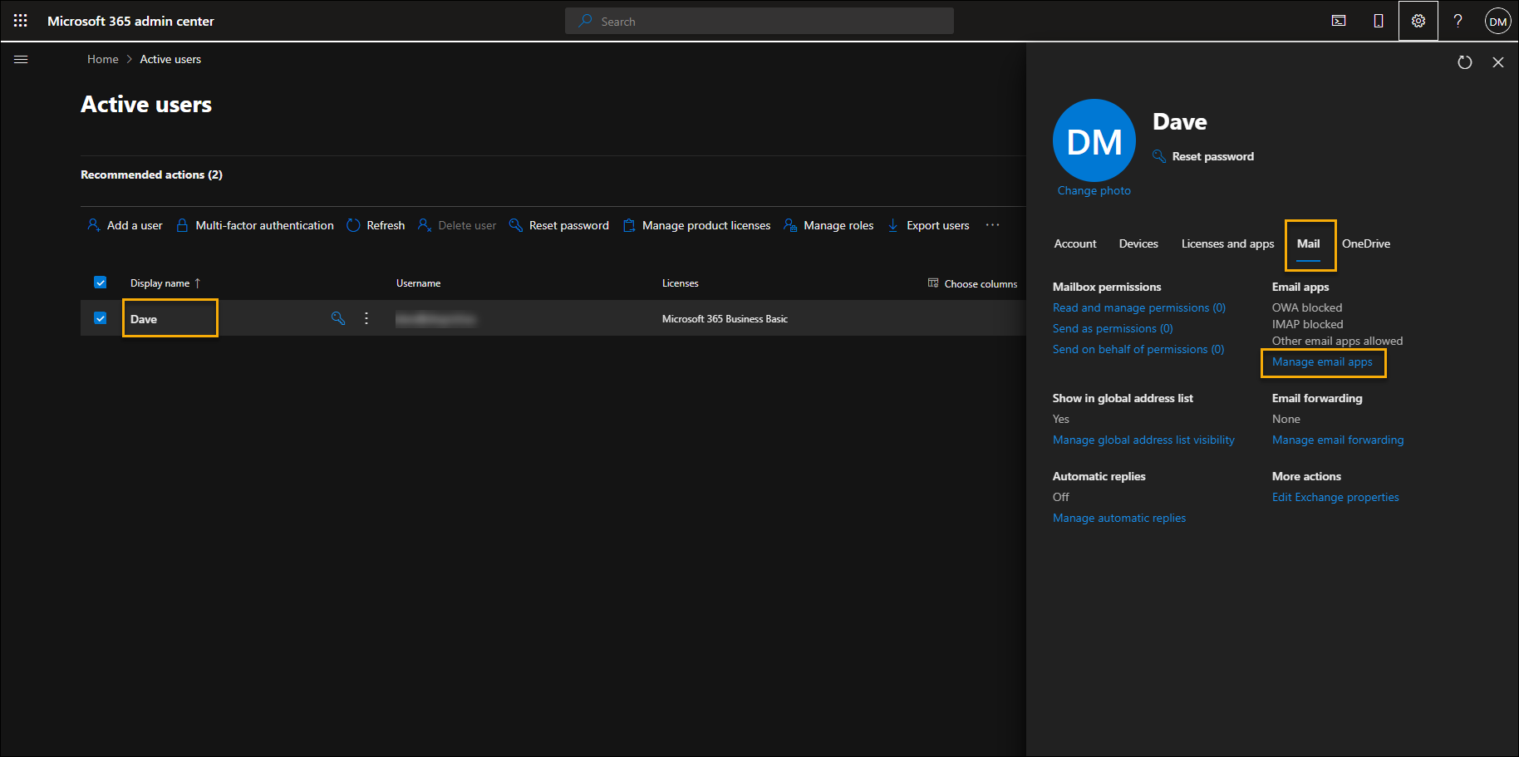Screen dimensions: 1519x757
Task: Click the Microsoft 365 Business Basic license cell
Action: [725, 319]
